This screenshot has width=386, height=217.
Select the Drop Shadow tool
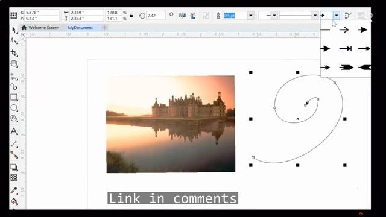14,167
